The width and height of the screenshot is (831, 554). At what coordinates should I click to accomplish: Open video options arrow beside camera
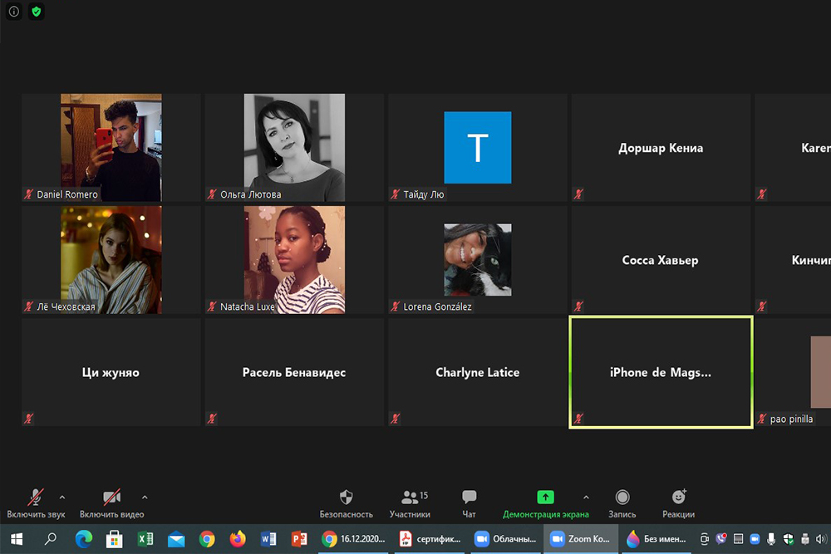coord(145,498)
